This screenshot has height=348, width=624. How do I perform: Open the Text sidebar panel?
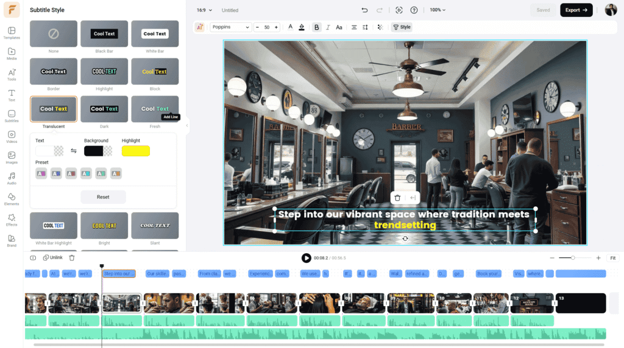point(12,95)
